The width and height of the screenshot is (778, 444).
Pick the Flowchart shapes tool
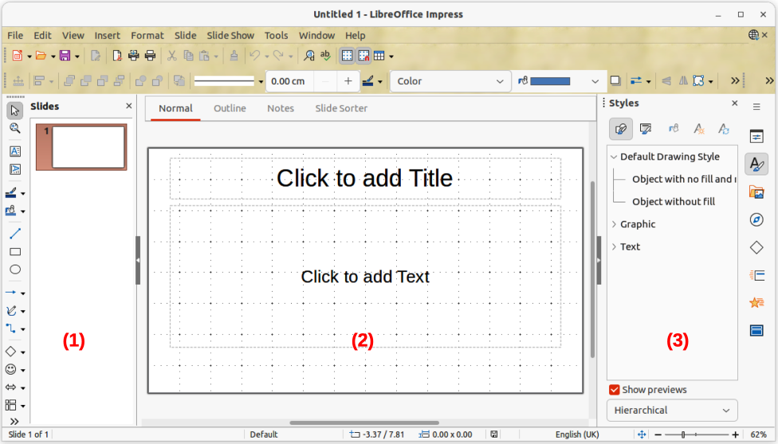click(11, 405)
